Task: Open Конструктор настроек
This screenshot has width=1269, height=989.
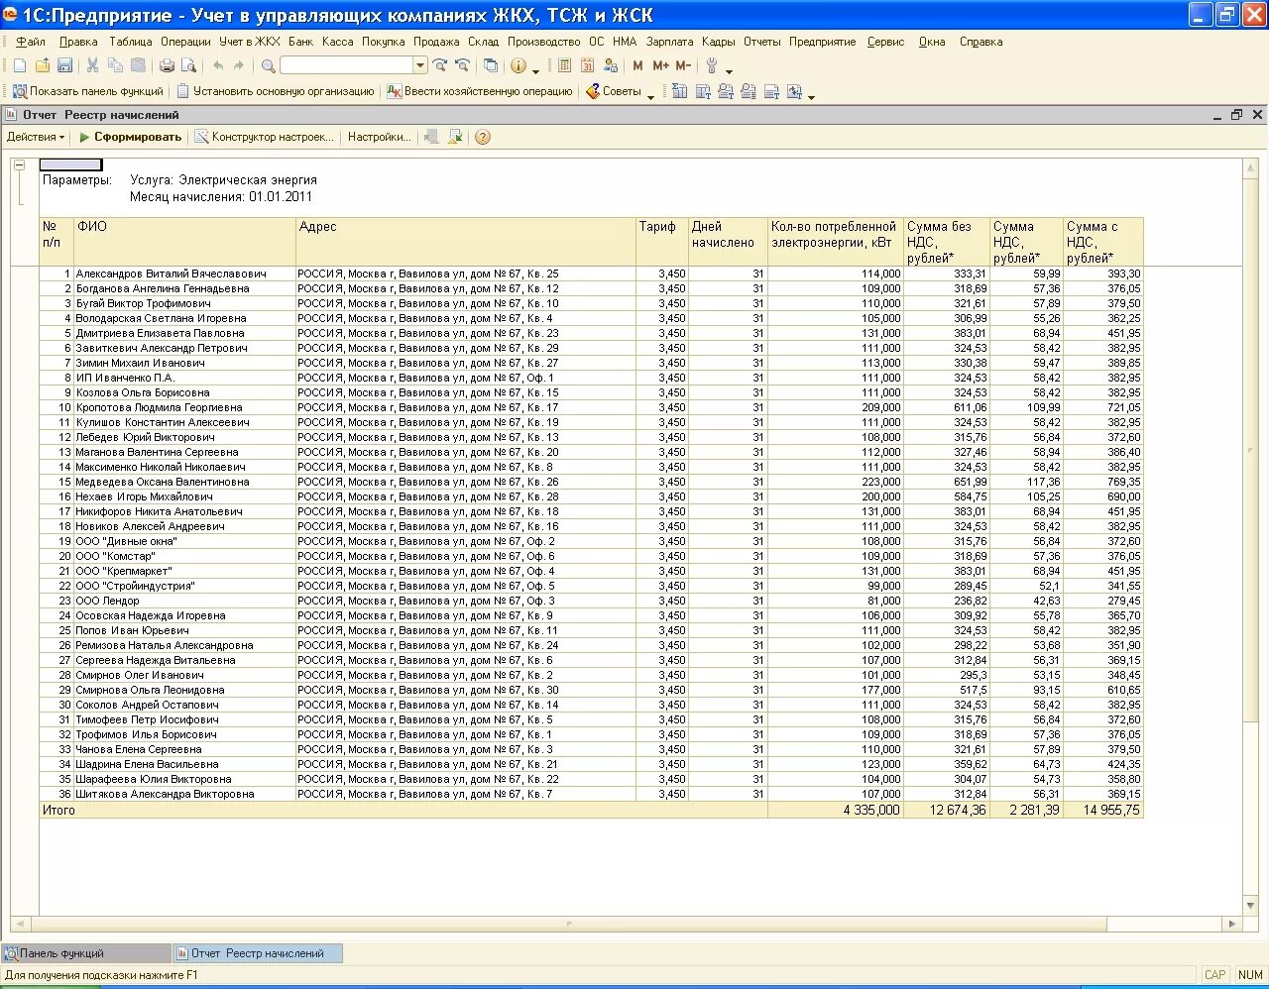Action: [x=265, y=137]
